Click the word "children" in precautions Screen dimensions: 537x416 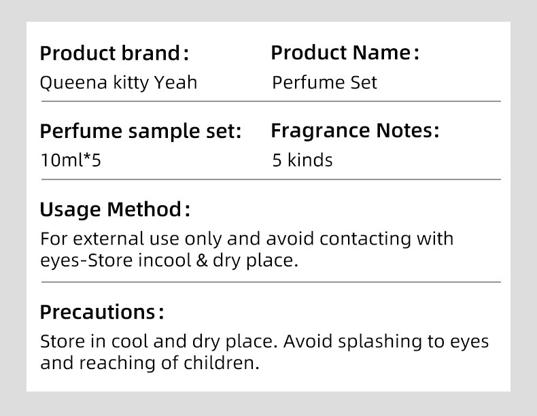pyautogui.click(x=221, y=363)
